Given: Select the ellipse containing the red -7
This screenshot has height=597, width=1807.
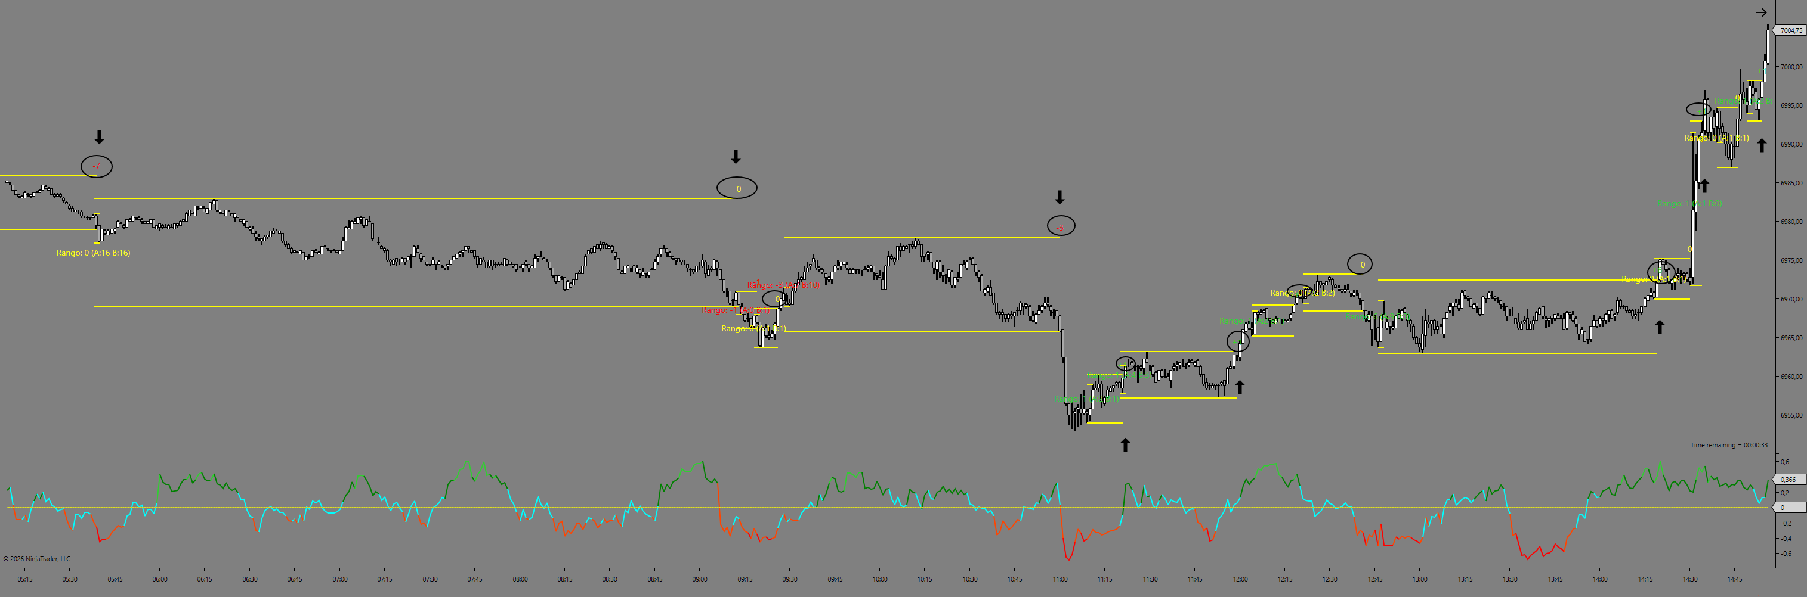Looking at the screenshot, I should tap(97, 166).
